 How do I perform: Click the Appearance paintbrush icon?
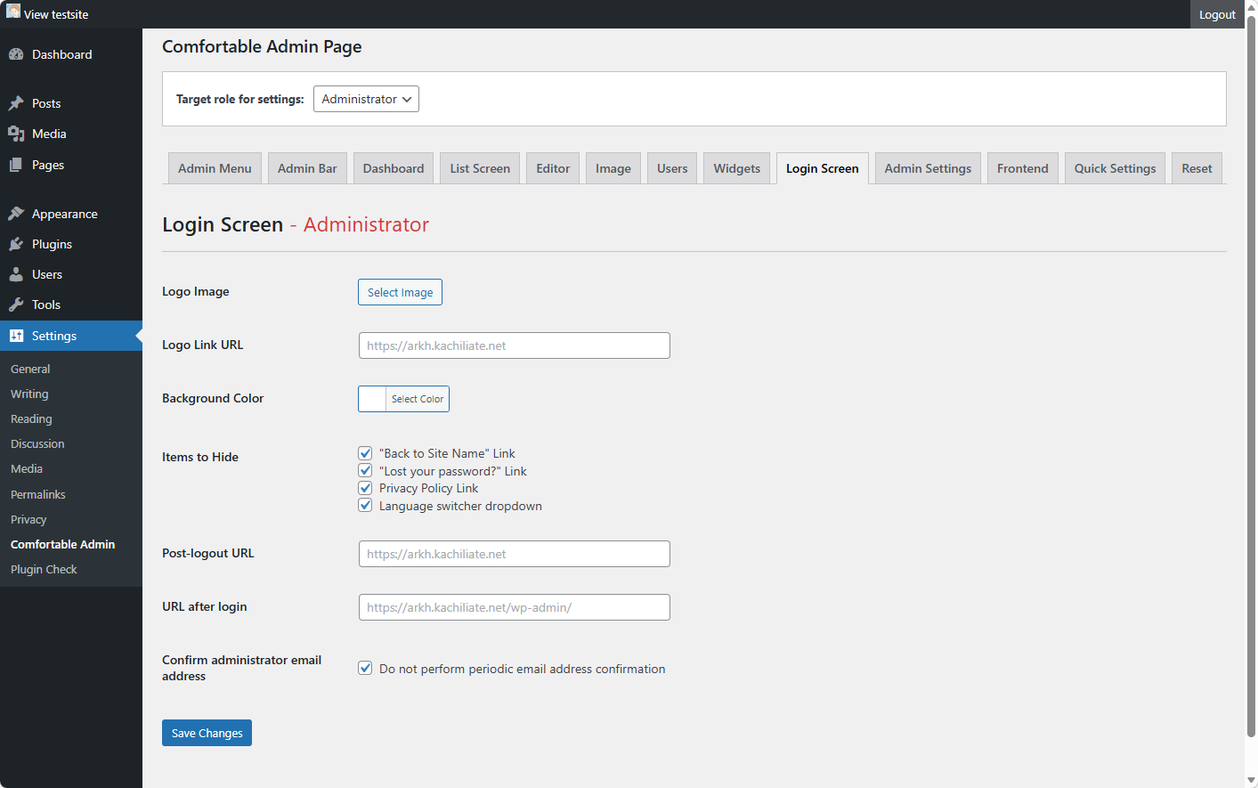coord(16,214)
